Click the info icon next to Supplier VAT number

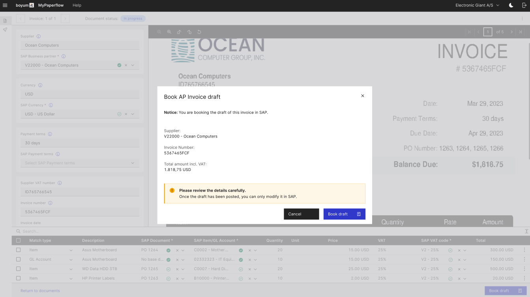60,183
